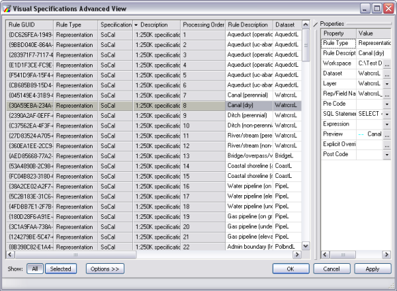Image resolution: width=397 pixels, height=291 pixels.
Task: Click the SQL Statement value SELECT
Action: click(371, 114)
